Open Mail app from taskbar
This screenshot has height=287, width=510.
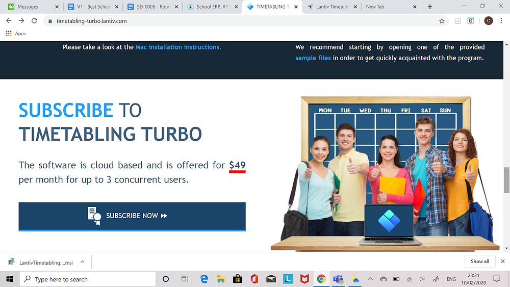click(x=271, y=279)
